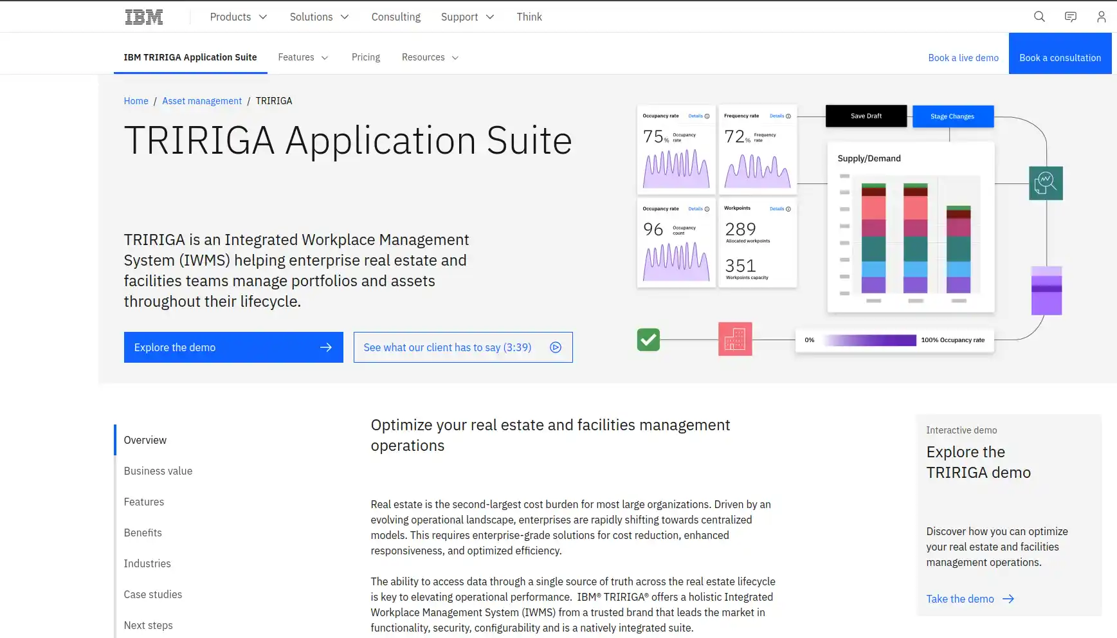Click the 72% Frequency rate card
The height and width of the screenshot is (638, 1117).
click(x=758, y=149)
